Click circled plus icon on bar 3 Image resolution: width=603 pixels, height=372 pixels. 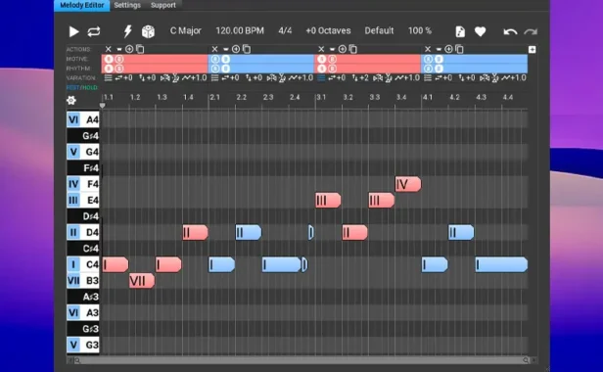(x=343, y=49)
